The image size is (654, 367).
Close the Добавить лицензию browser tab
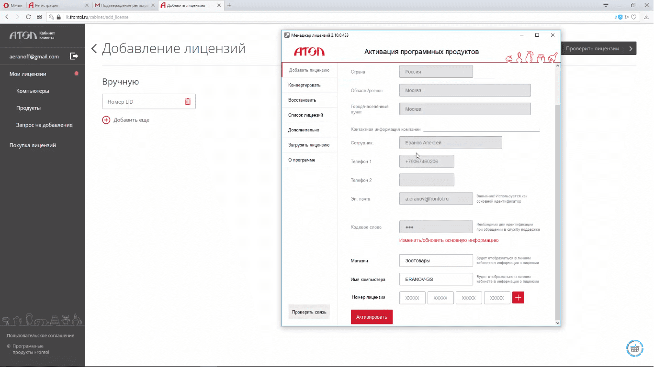pyautogui.click(x=219, y=5)
